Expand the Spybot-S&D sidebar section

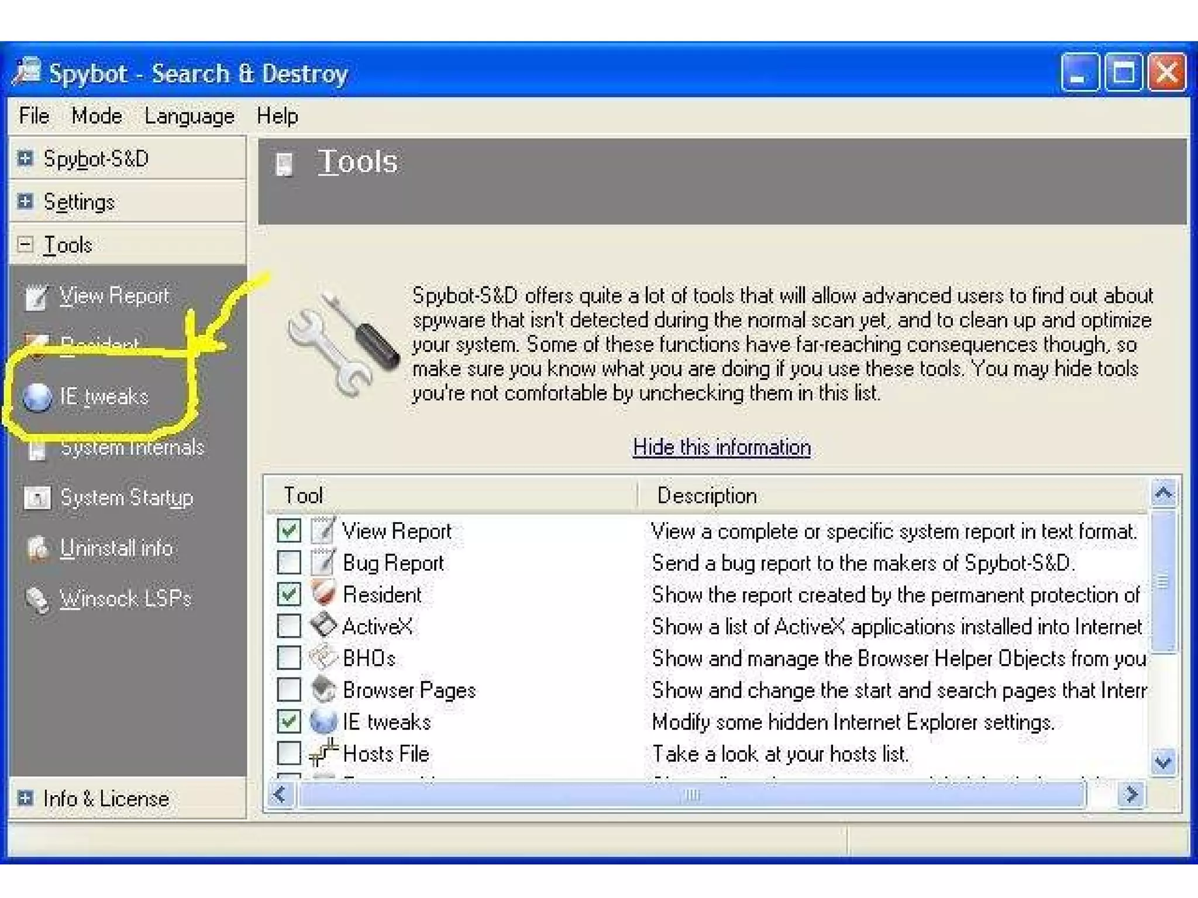[25, 158]
